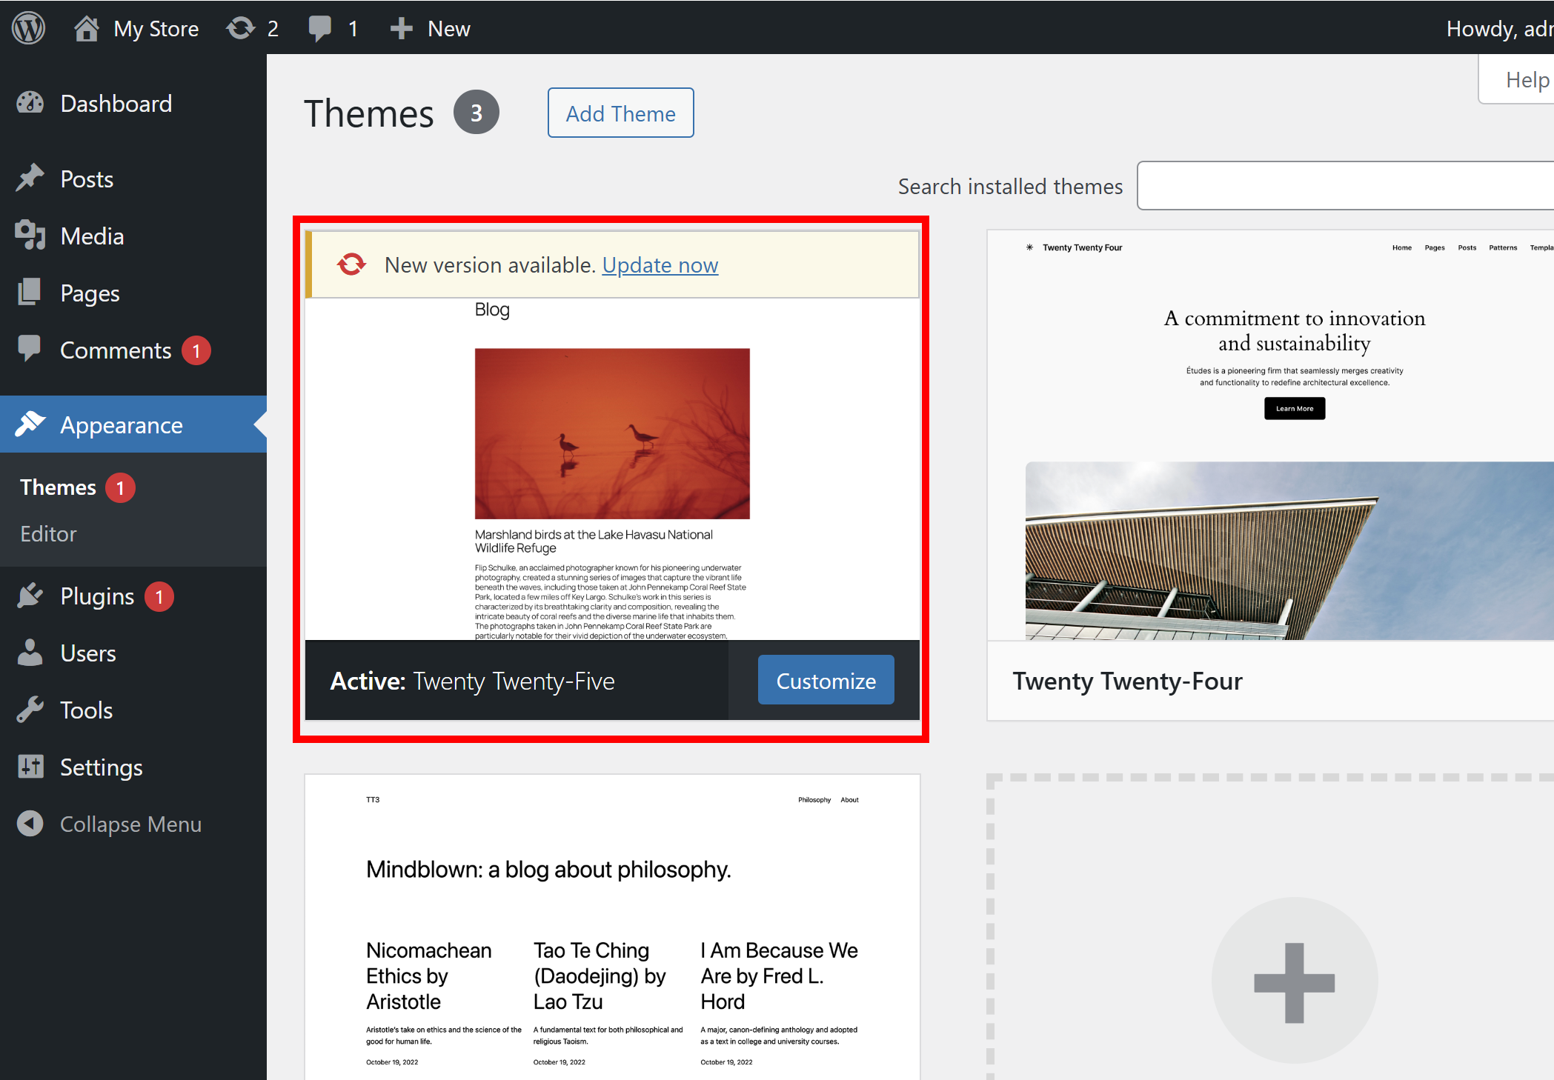
Task: Open the Howdy user account menu
Action: [x=1498, y=28]
